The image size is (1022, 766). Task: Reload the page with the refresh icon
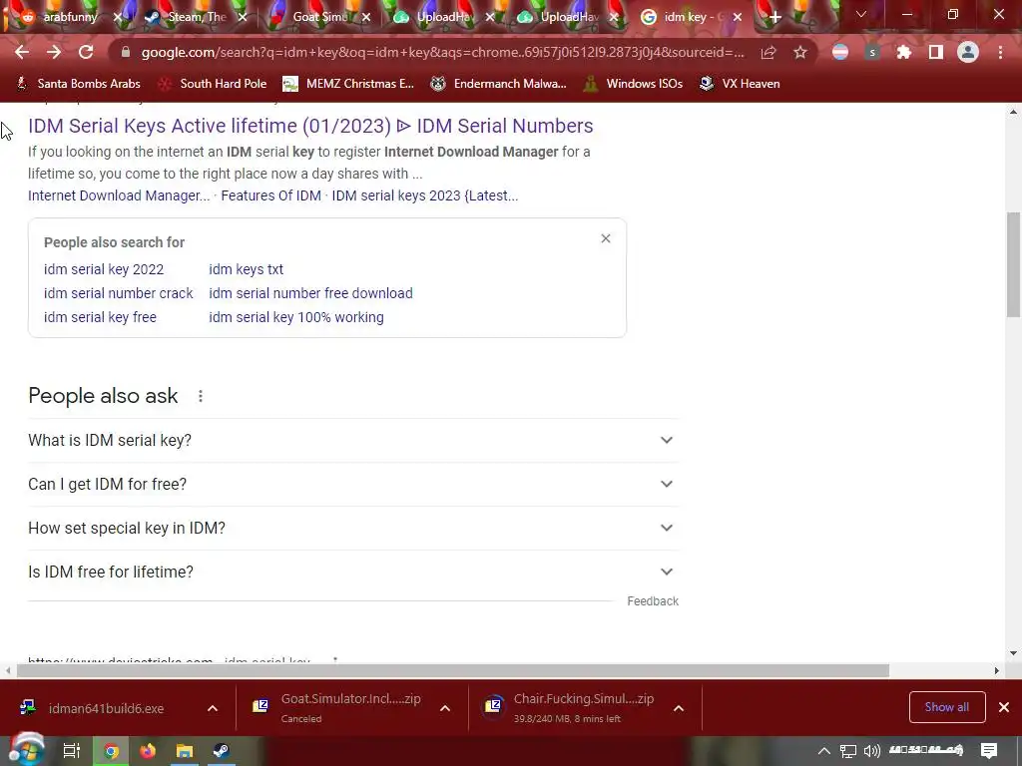pos(86,52)
